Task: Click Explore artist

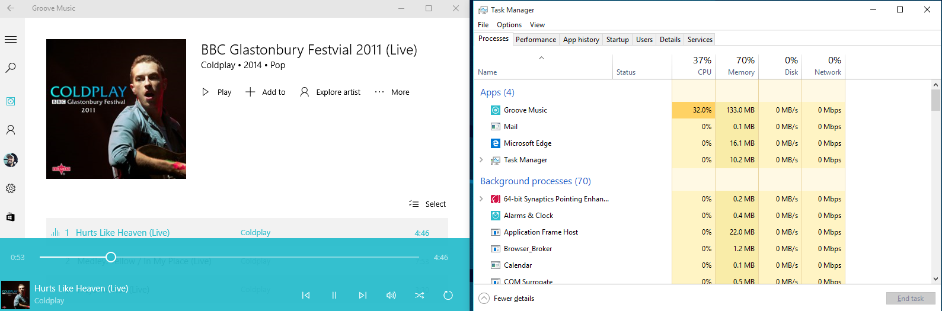Action: pos(330,92)
